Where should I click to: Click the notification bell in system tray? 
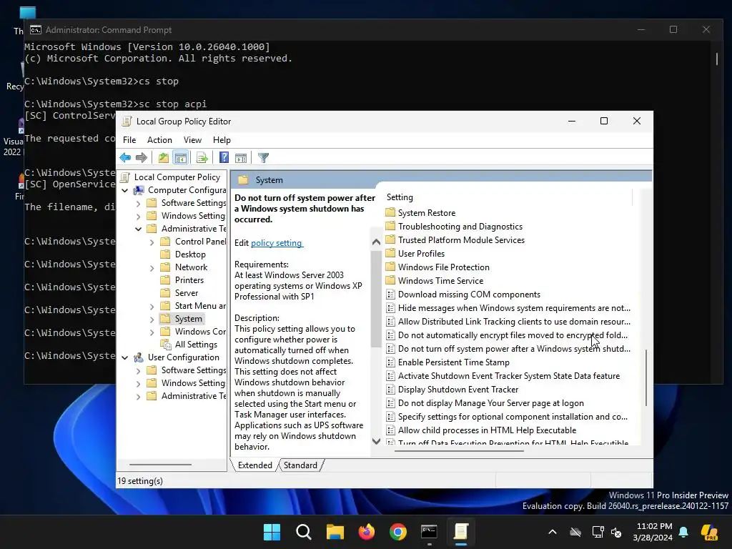683,532
